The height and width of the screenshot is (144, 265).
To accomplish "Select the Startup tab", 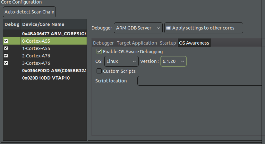I will coord(168,43).
